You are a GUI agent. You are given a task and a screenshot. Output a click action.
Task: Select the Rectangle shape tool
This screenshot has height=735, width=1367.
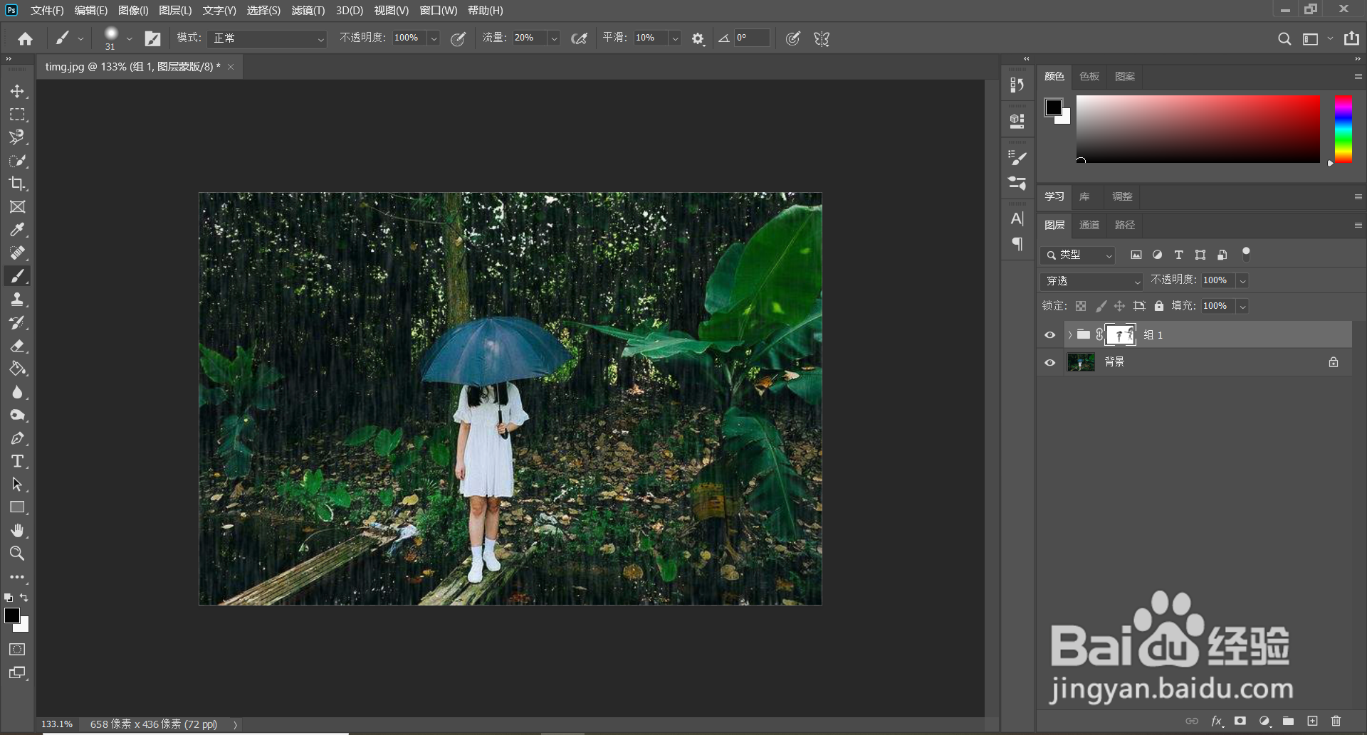click(x=17, y=507)
